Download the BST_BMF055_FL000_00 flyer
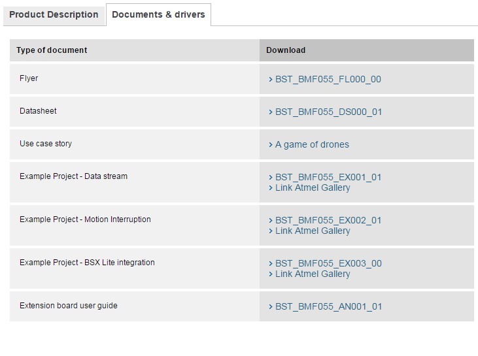This screenshot has width=478, height=356. 328,79
